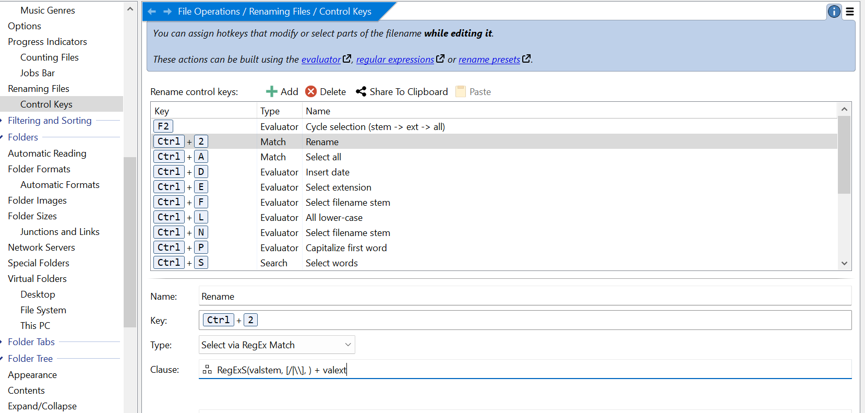Viewport: 865px width, 413px height.
Task: Select the All lower-case row
Action: click(x=494, y=218)
